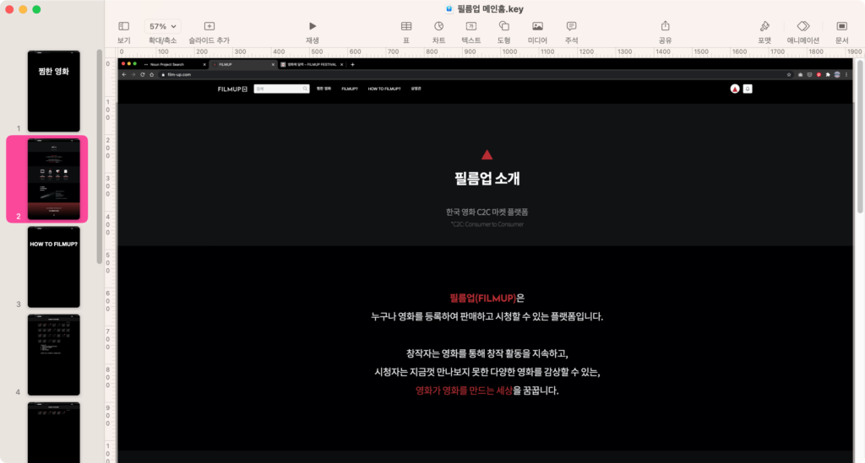Select slide 3 thumbnail HOW TO FILMUP?
865x463 pixels.
pos(53,267)
